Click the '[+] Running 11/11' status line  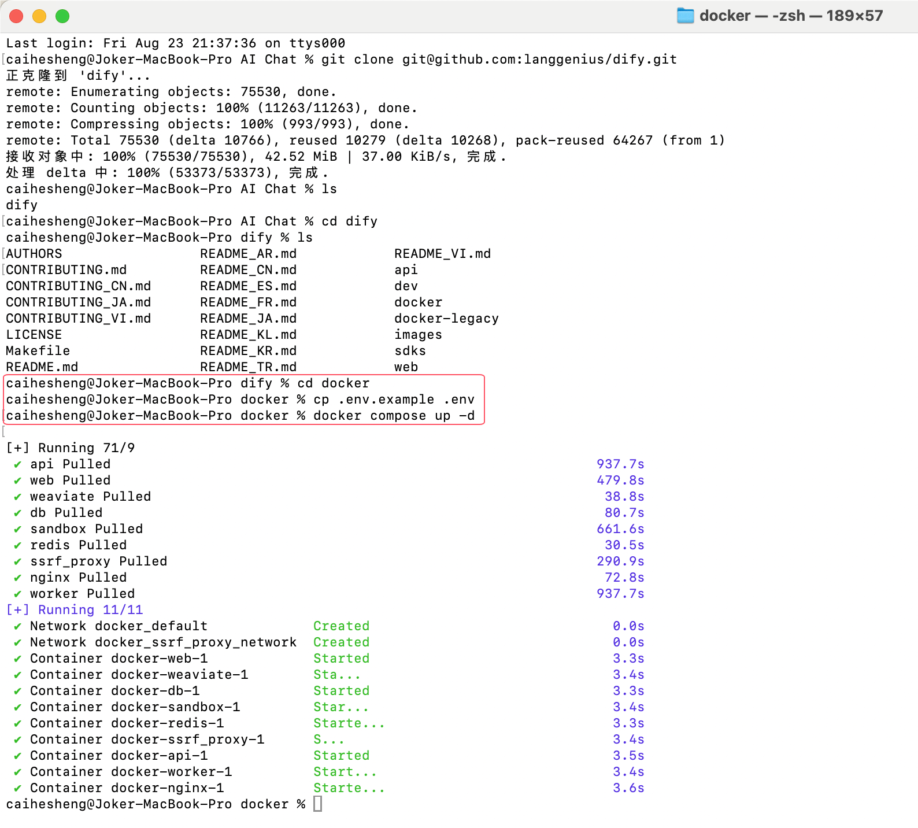pos(75,610)
